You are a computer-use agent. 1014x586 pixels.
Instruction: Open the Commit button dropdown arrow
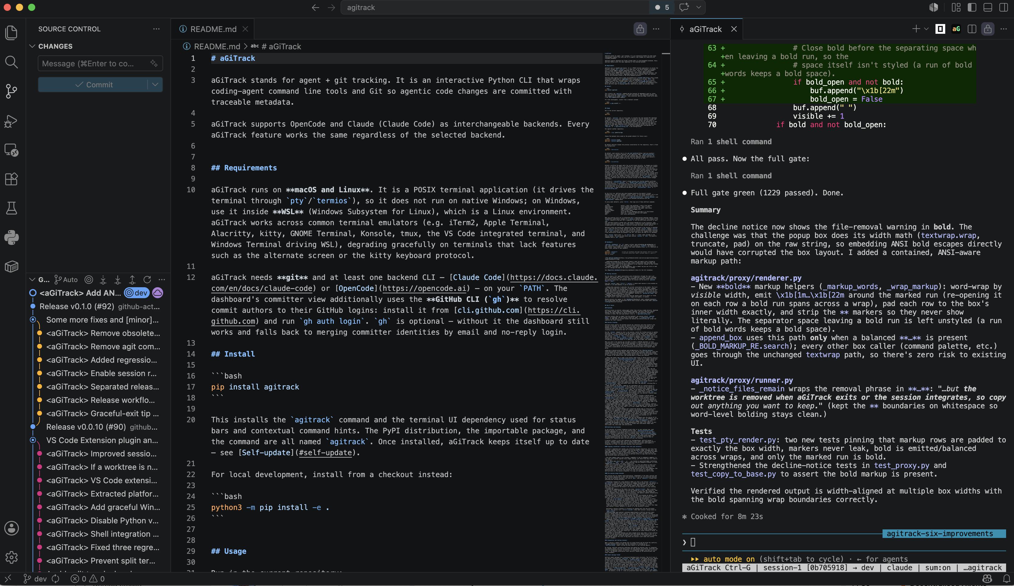coord(155,85)
